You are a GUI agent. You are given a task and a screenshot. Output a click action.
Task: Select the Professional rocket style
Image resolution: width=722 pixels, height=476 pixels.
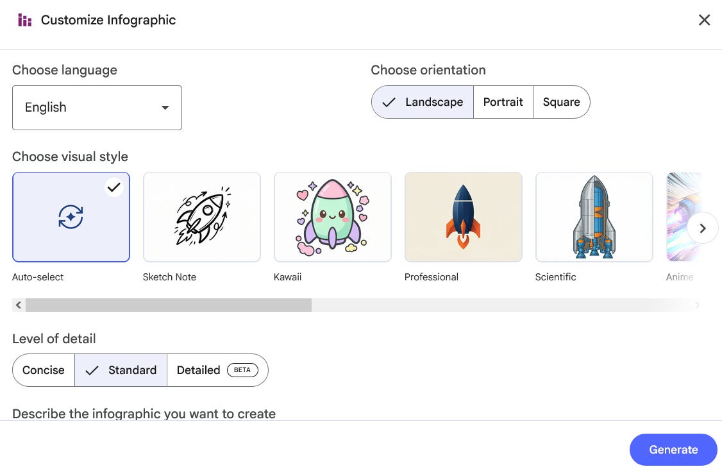[463, 217]
